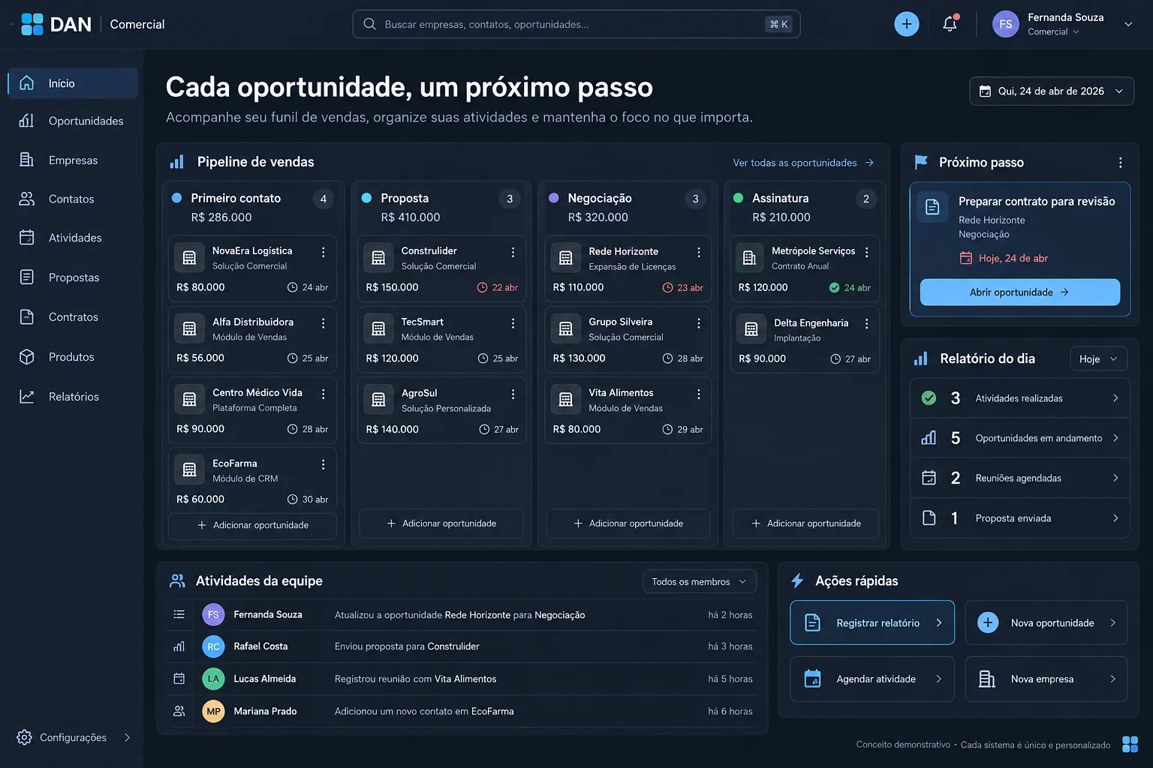Open the Grupo Silveira opportunity card
1153x768 pixels.
tap(628, 340)
